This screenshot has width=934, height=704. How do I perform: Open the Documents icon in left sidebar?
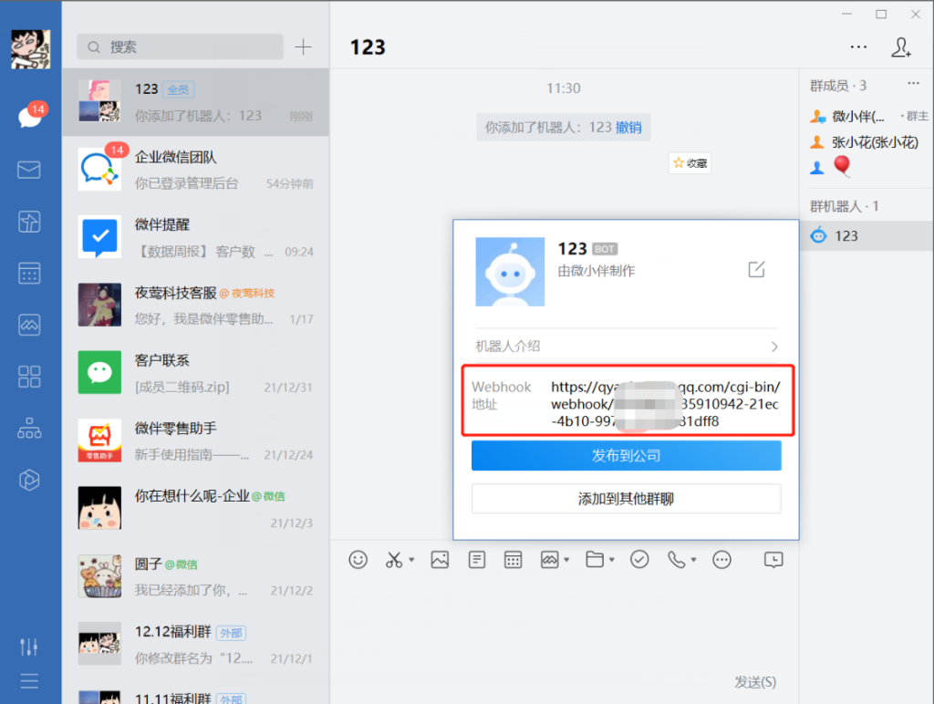click(29, 222)
